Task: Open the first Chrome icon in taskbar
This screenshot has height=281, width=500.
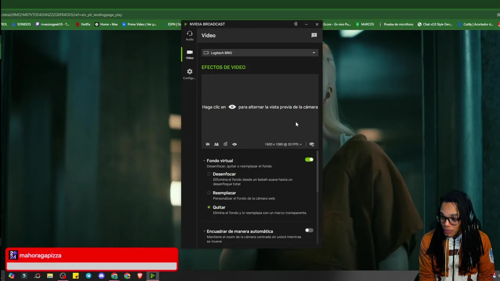Action: click(x=114, y=276)
